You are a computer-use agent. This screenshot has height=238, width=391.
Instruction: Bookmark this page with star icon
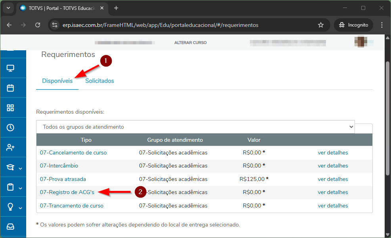click(321, 25)
